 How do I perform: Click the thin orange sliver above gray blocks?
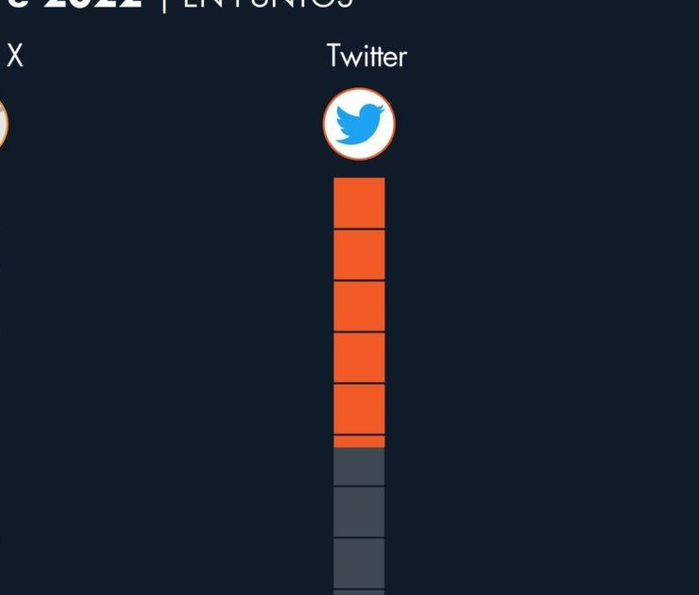(359, 441)
